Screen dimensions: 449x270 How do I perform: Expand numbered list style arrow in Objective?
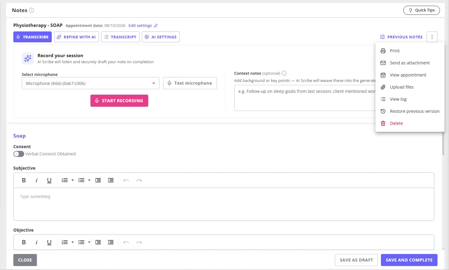pos(73,242)
